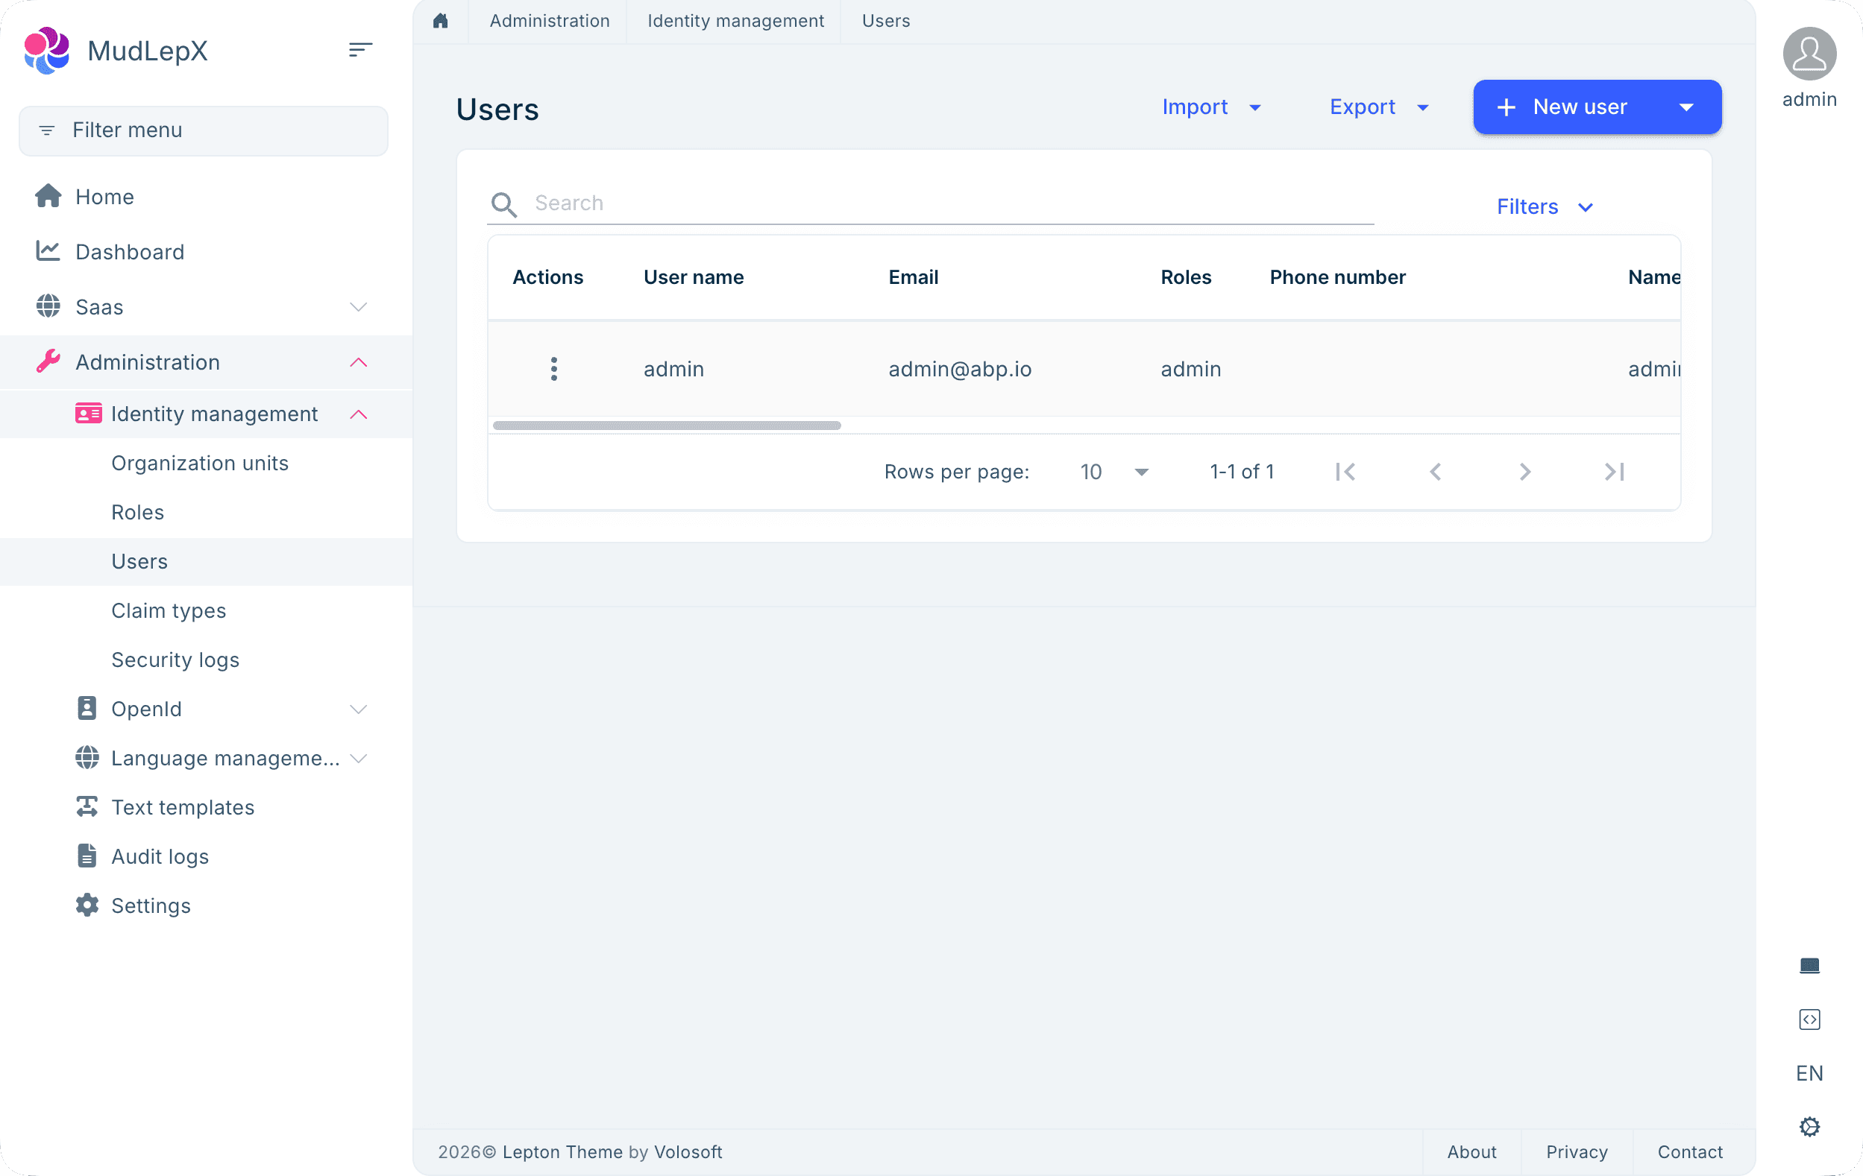
Task: Open the New user dropdown arrow
Action: point(1686,107)
